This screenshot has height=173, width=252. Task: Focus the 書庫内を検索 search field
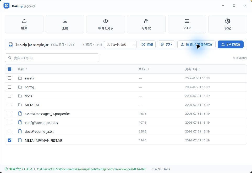pos(52,58)
